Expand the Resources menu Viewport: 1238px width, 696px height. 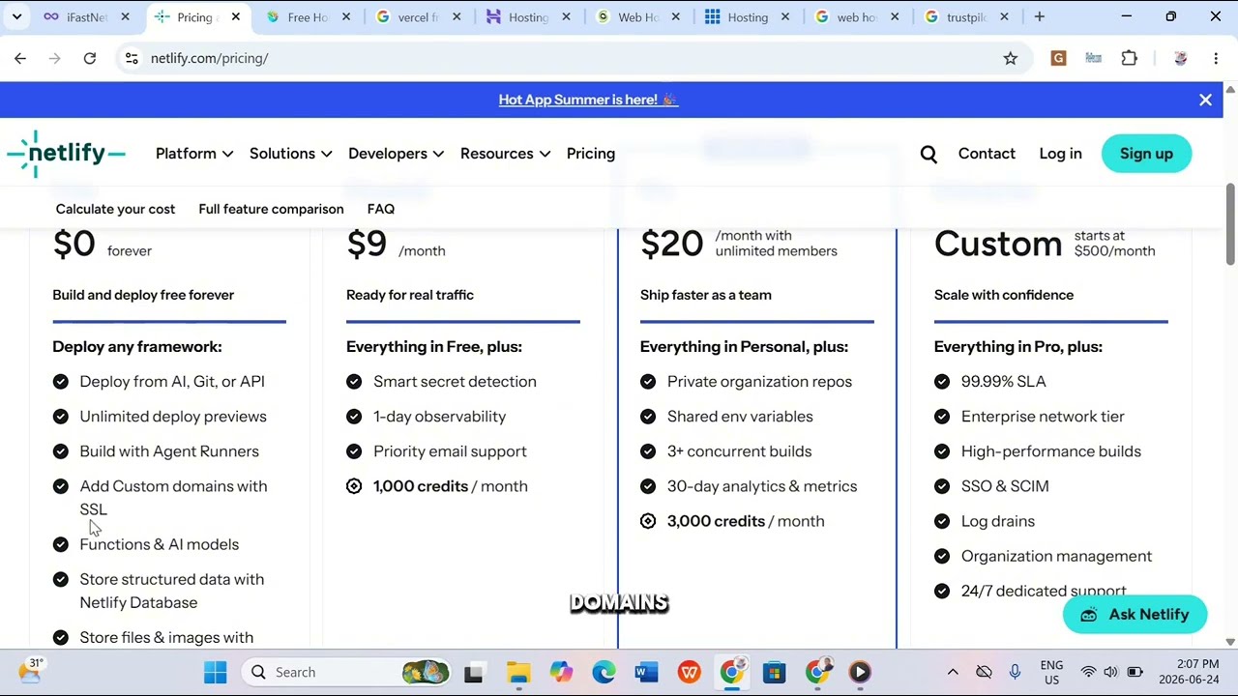[x=505, y=154]
